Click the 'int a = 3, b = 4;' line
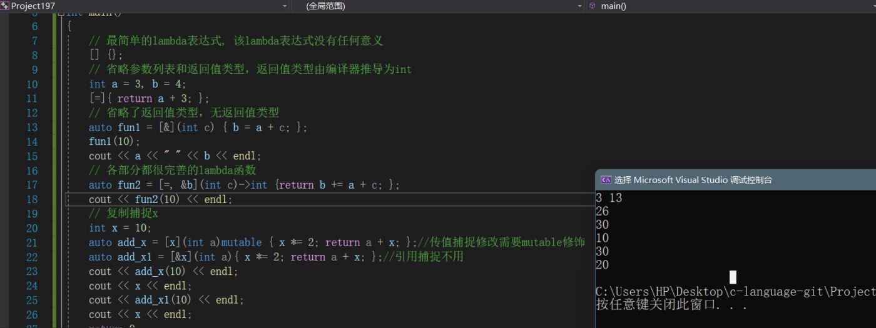The image size is (876, 328). click(138, 84)
